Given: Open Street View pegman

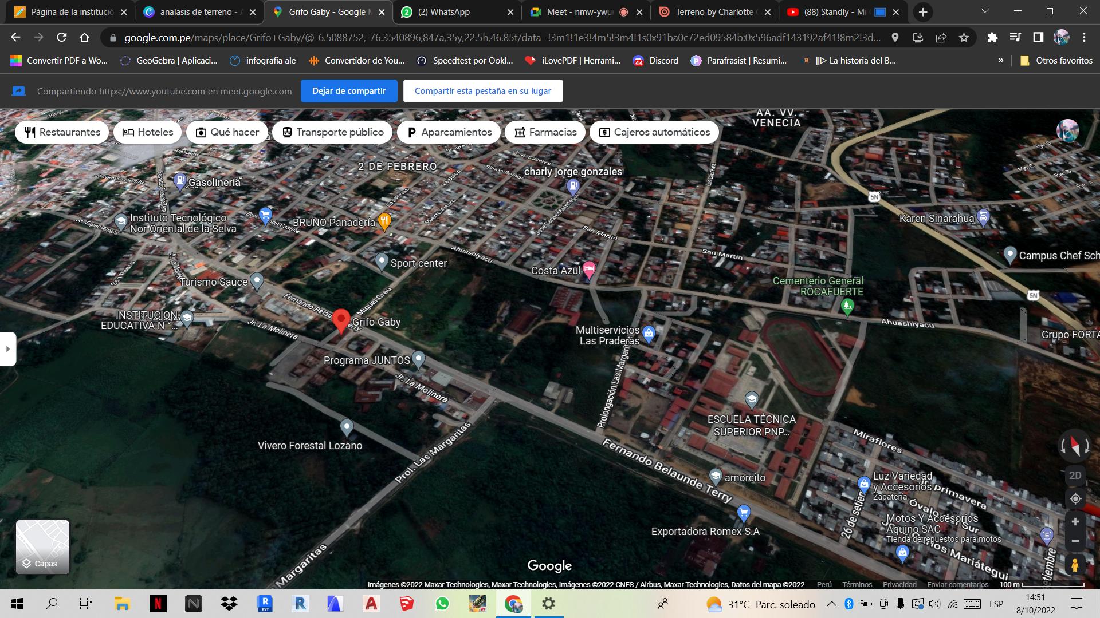Looking at the screenshot, I should pos(1075,565).
